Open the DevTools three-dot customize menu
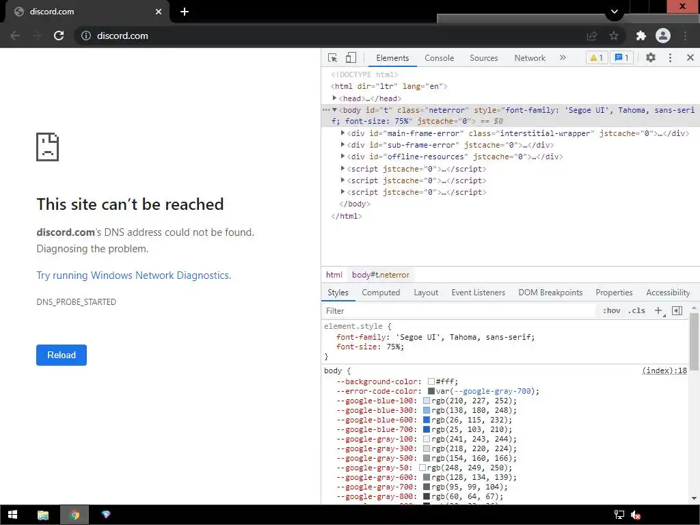Viewport: 700px width, 525px height. (670, 57)
